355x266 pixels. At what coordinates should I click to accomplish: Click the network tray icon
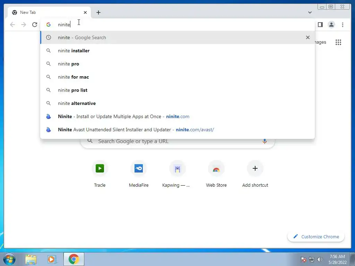[x=312, y=259]
